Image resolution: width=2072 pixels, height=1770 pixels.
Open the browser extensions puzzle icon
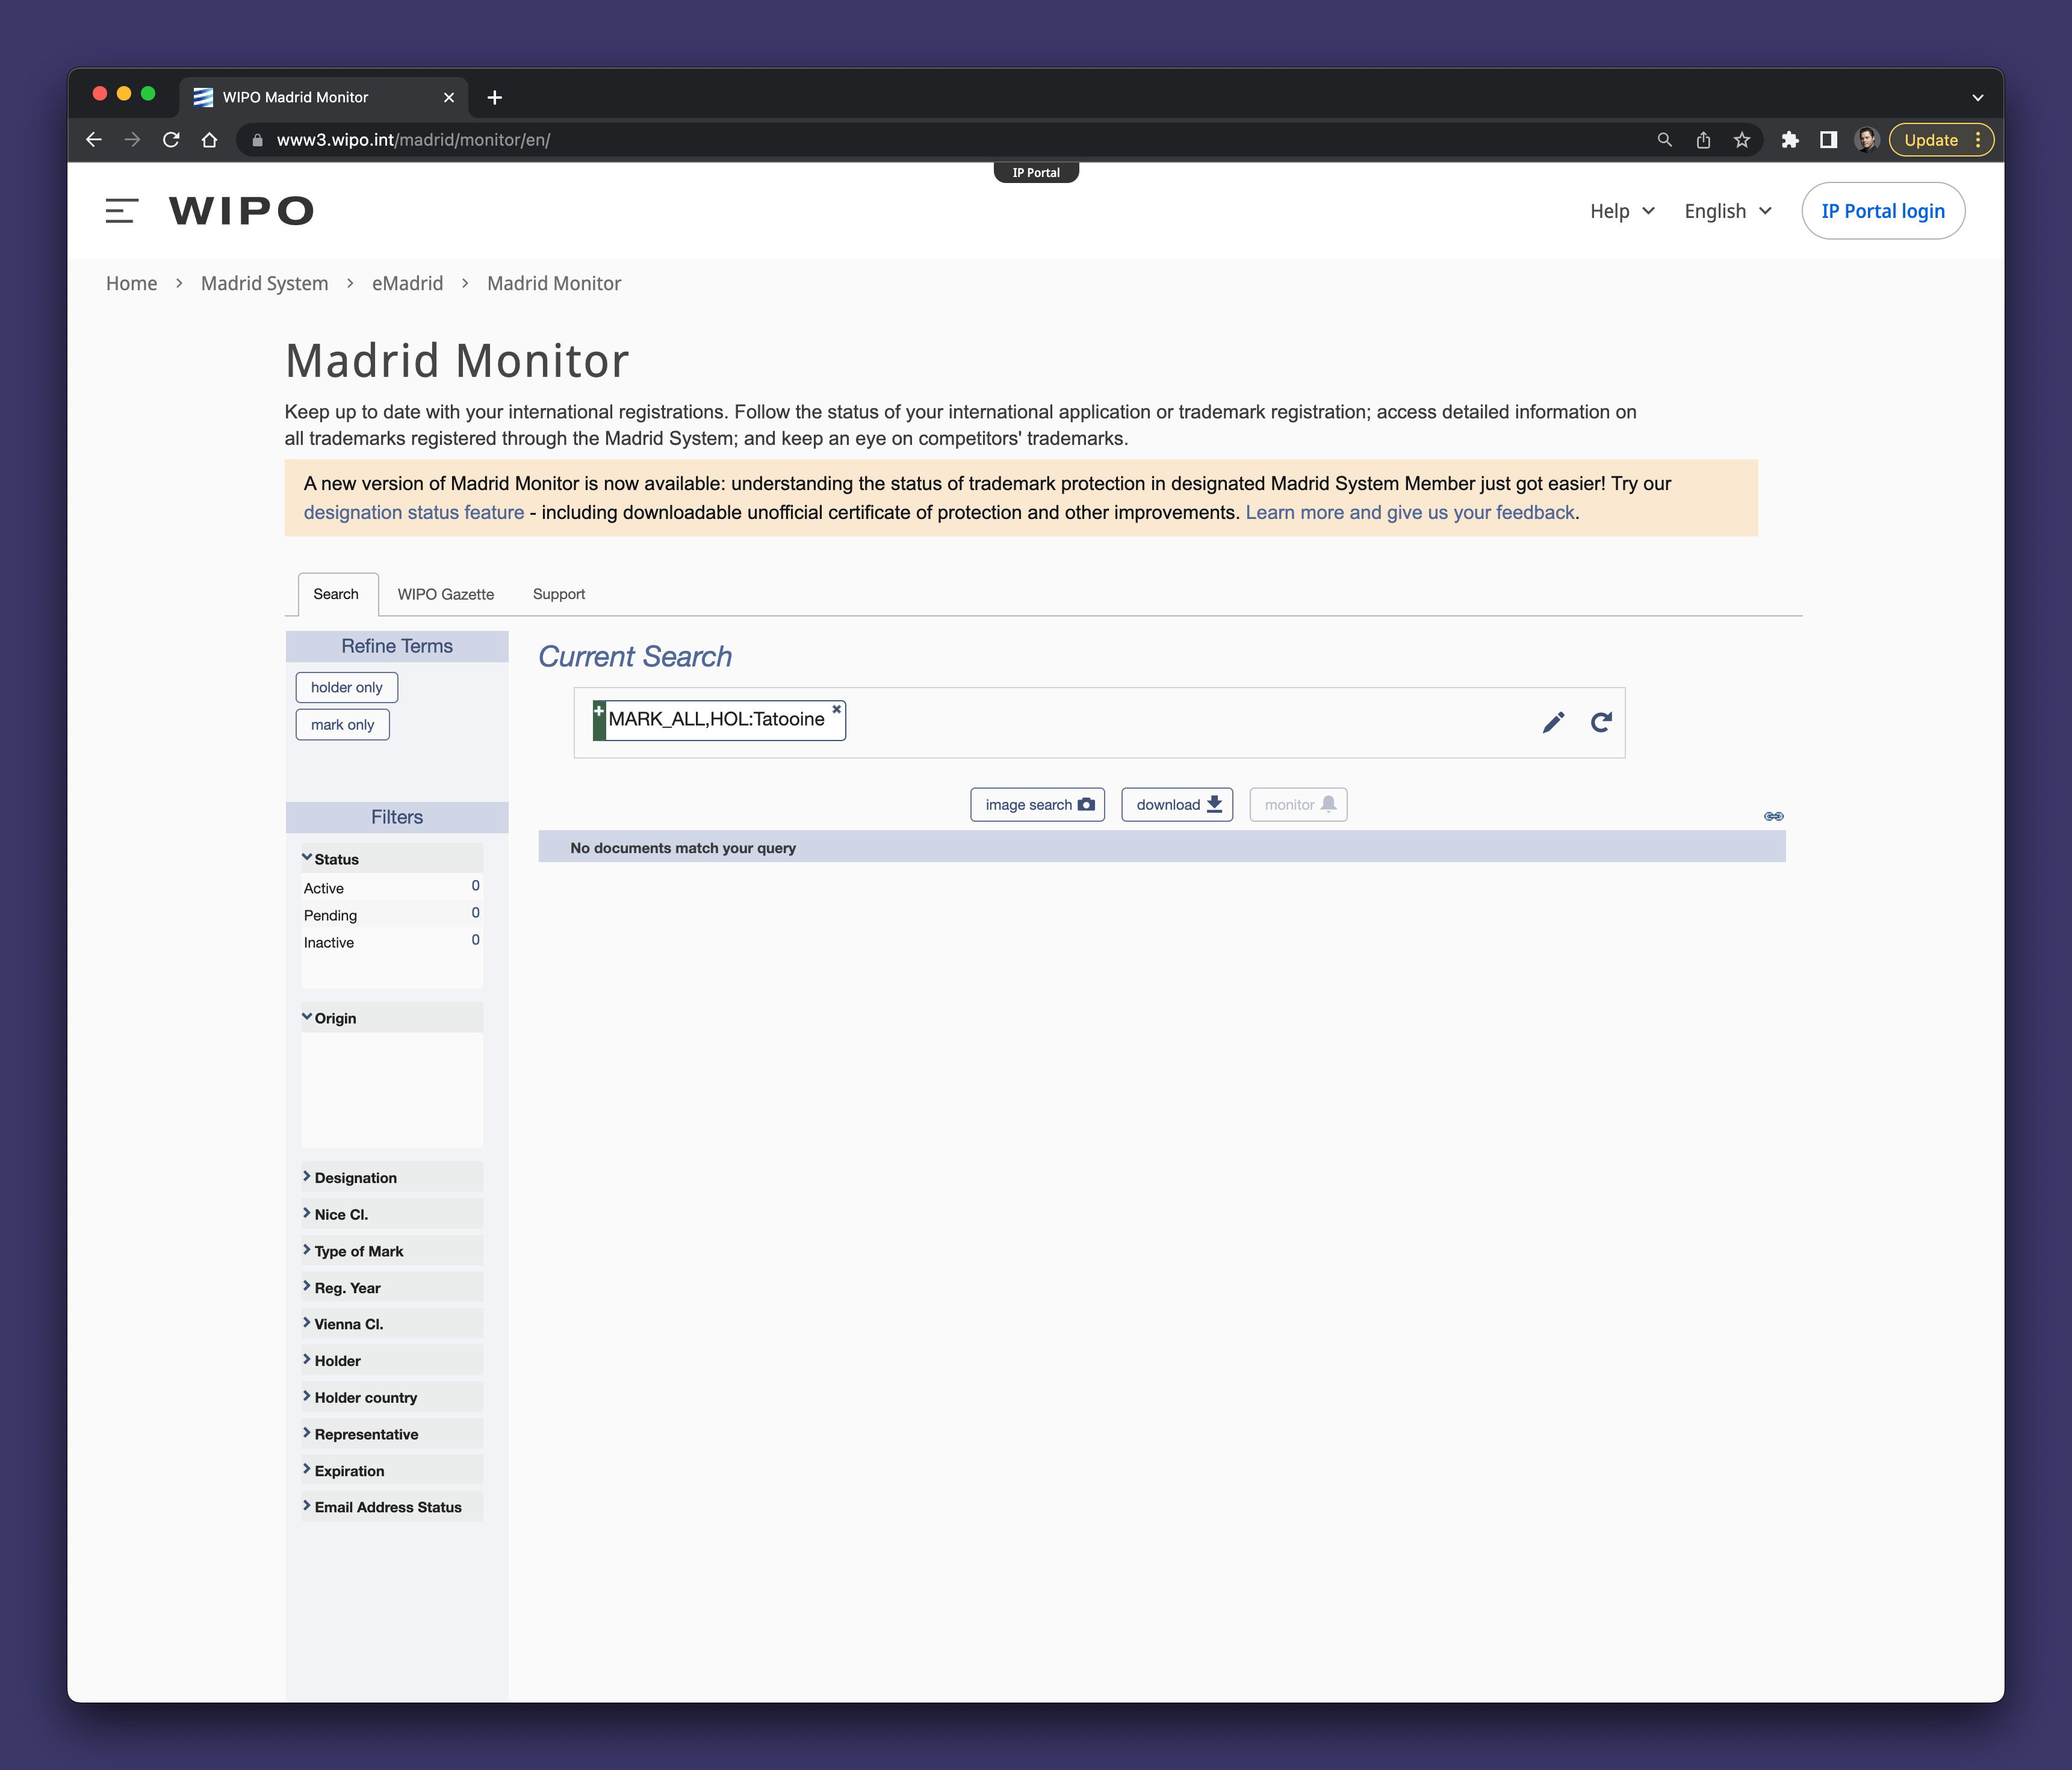pyautogui.click(x=1790, y=140)
